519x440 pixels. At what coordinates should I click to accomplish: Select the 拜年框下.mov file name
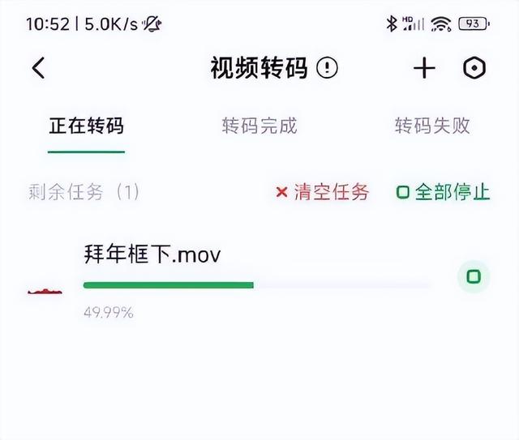[152, 254]
